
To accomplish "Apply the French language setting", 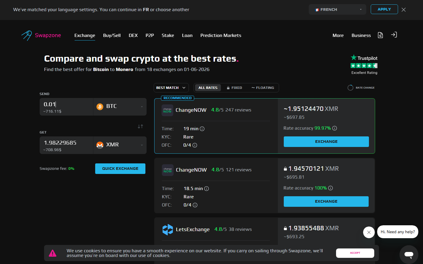I will 384,9.
